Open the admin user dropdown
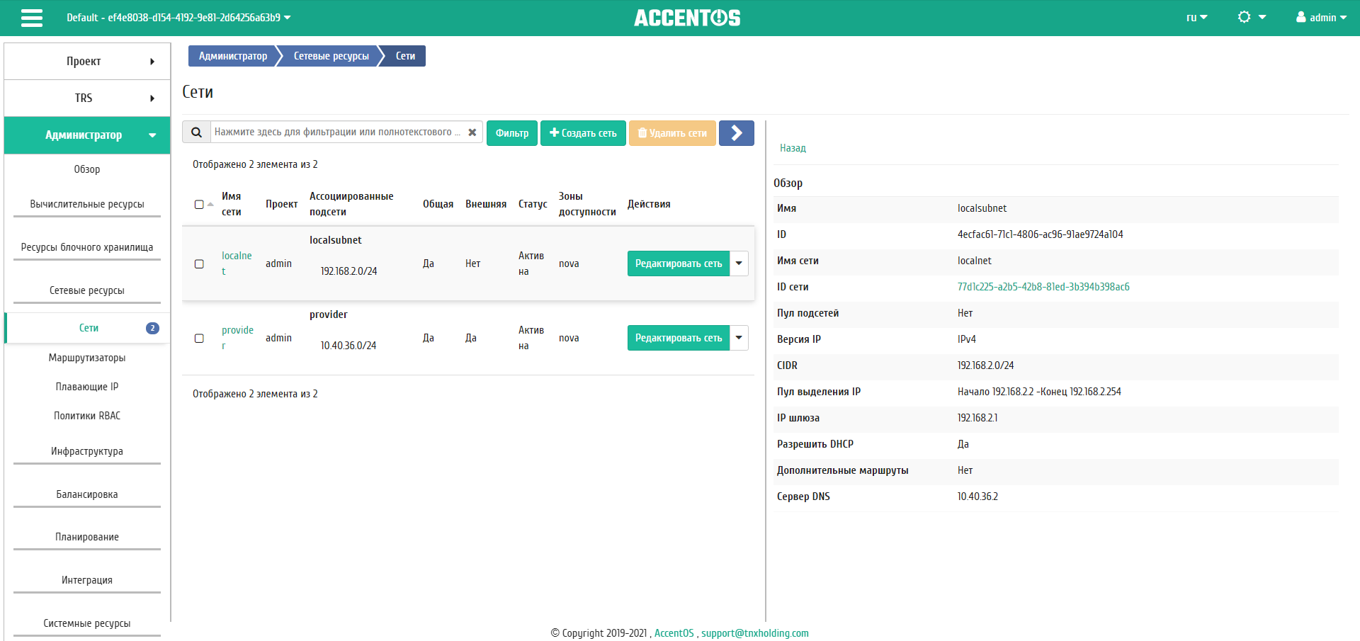Viewport: 1360px width, 641px height. pos(1322,18)
